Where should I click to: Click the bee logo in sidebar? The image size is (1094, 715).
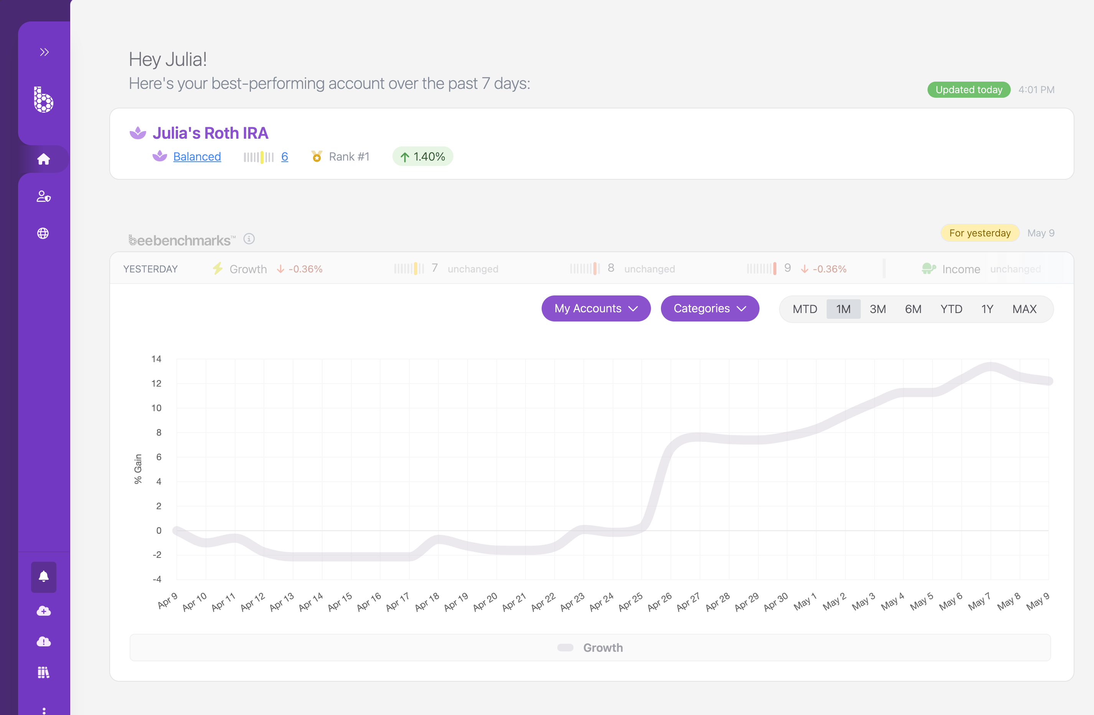44,100
